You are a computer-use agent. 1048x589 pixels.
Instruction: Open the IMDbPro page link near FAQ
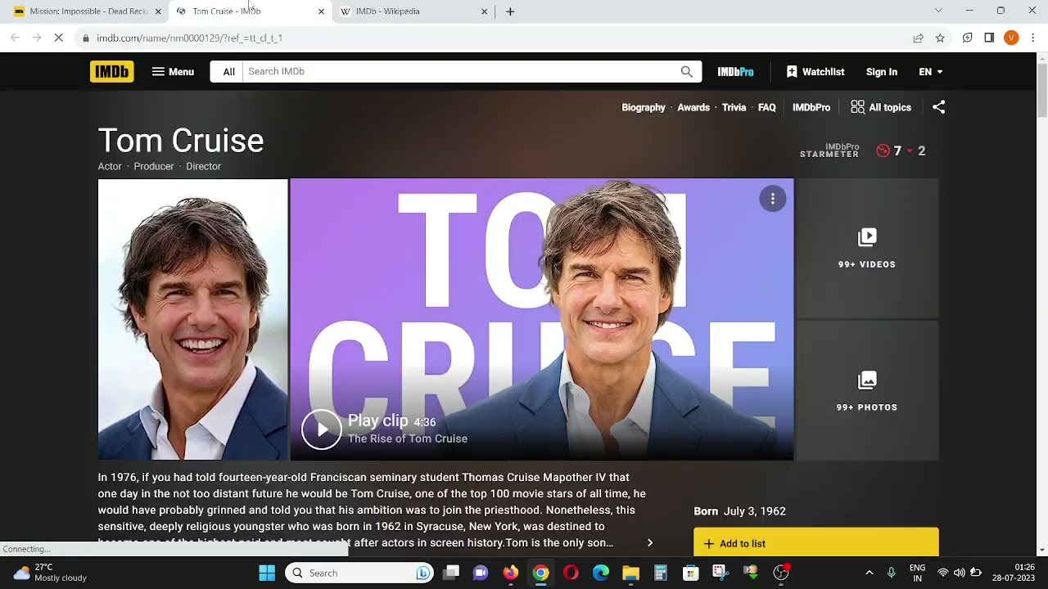811,107
